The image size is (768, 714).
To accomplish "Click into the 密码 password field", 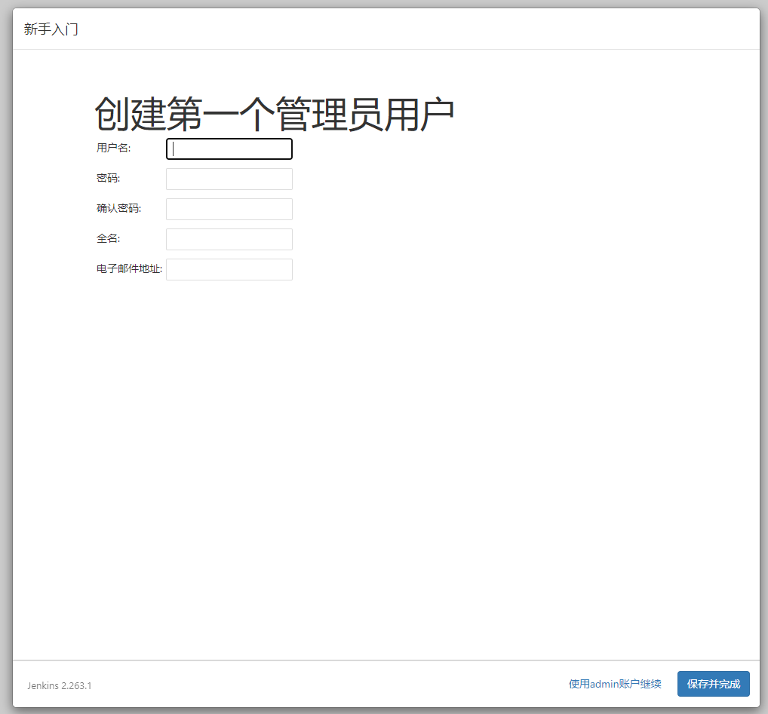I will point(229,179).
